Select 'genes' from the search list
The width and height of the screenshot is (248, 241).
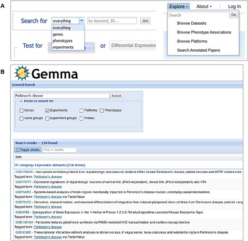(68, 34)
